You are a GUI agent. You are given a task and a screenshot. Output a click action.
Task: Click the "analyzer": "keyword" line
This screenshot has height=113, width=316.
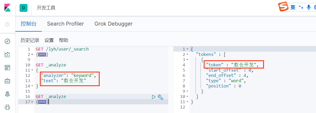pyautogui.click(x=68, y=75)
